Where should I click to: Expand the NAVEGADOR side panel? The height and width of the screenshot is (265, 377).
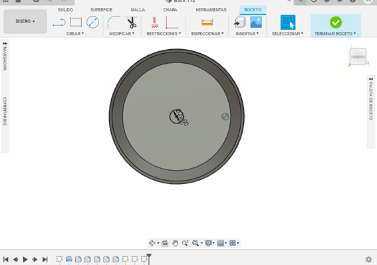(5, 56)
